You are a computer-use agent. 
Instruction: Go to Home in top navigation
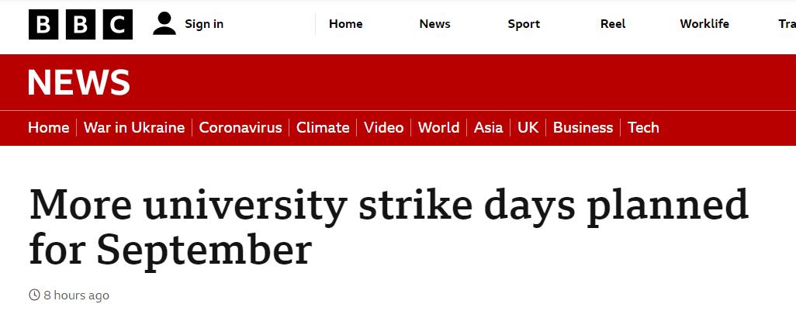(x=345, y=24)
